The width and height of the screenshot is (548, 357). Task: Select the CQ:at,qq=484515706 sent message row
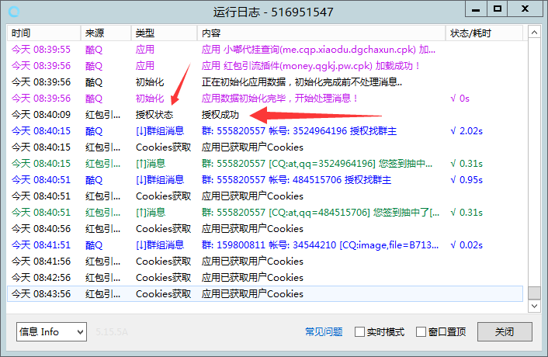click(265, 213)
